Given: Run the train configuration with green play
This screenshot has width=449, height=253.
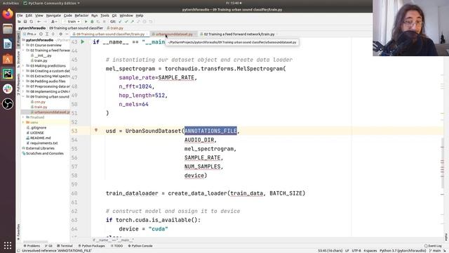Looking at the screenshot, I should (86, 22).
